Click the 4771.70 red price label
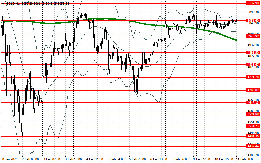This screenshot has height=163, width=261. tap(253, 77)
